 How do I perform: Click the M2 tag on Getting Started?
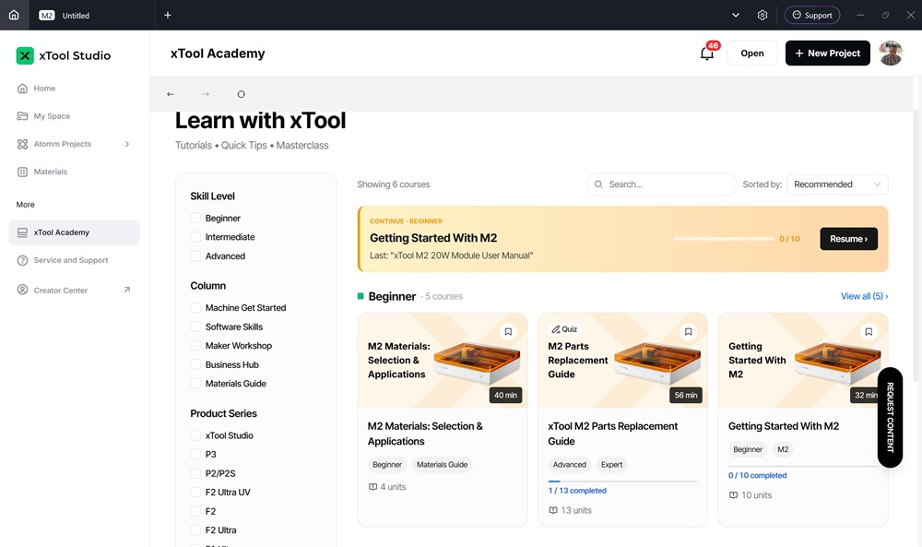coord(783,449)
